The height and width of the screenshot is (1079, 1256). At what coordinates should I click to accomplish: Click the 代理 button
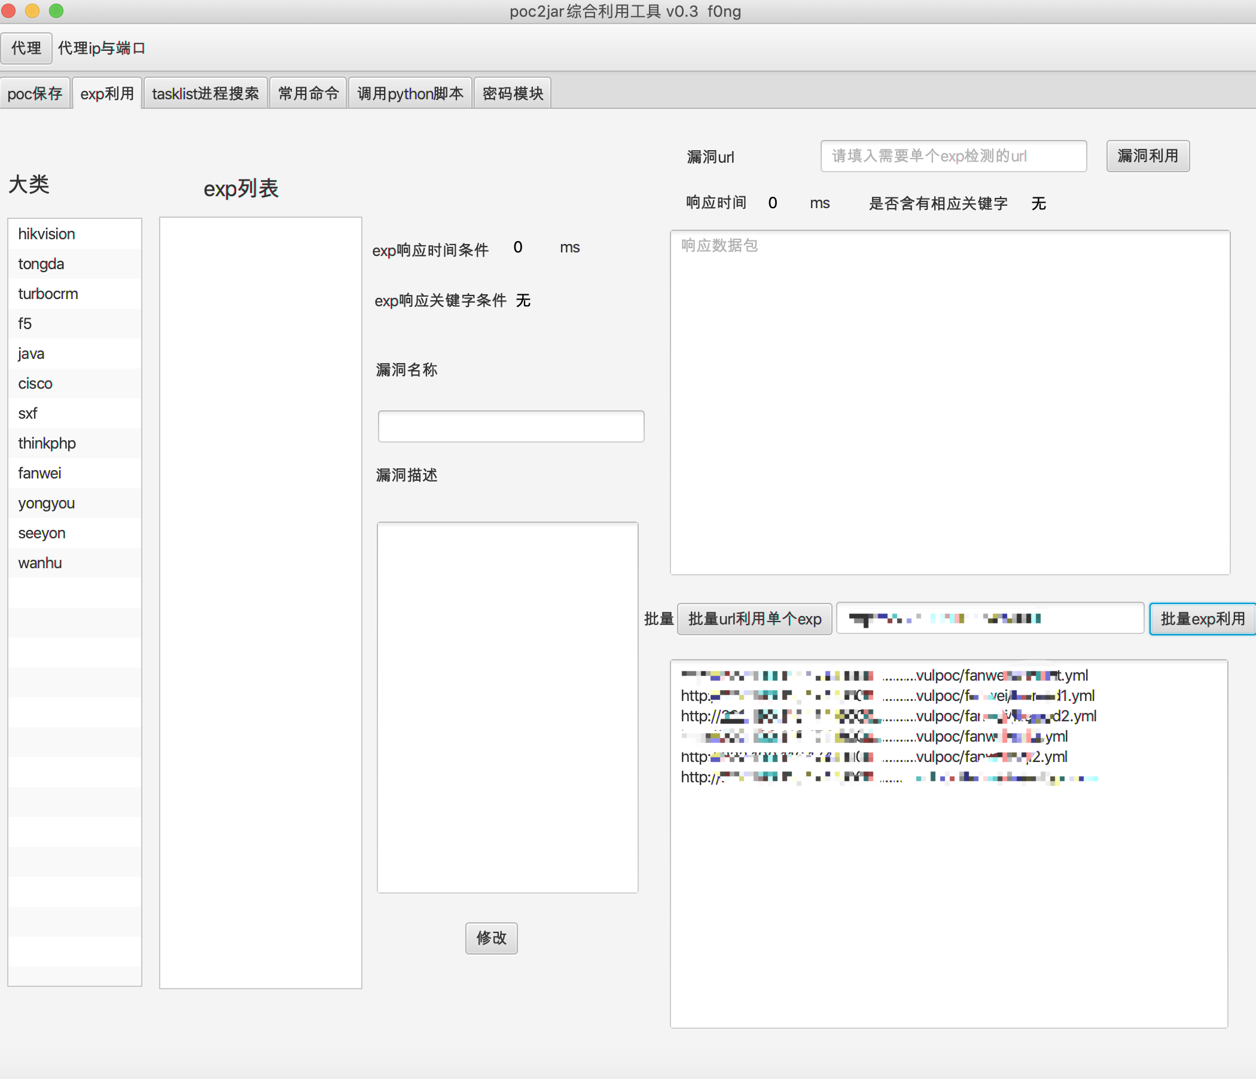click(x=26, y=48)
